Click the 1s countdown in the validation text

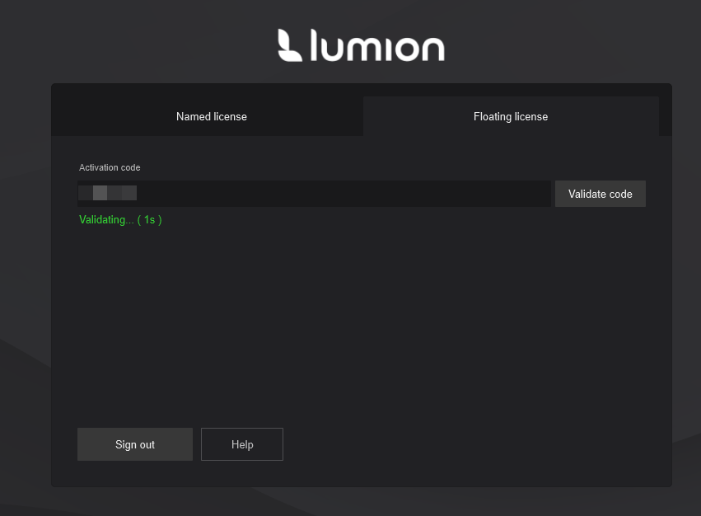pos(149,219)
